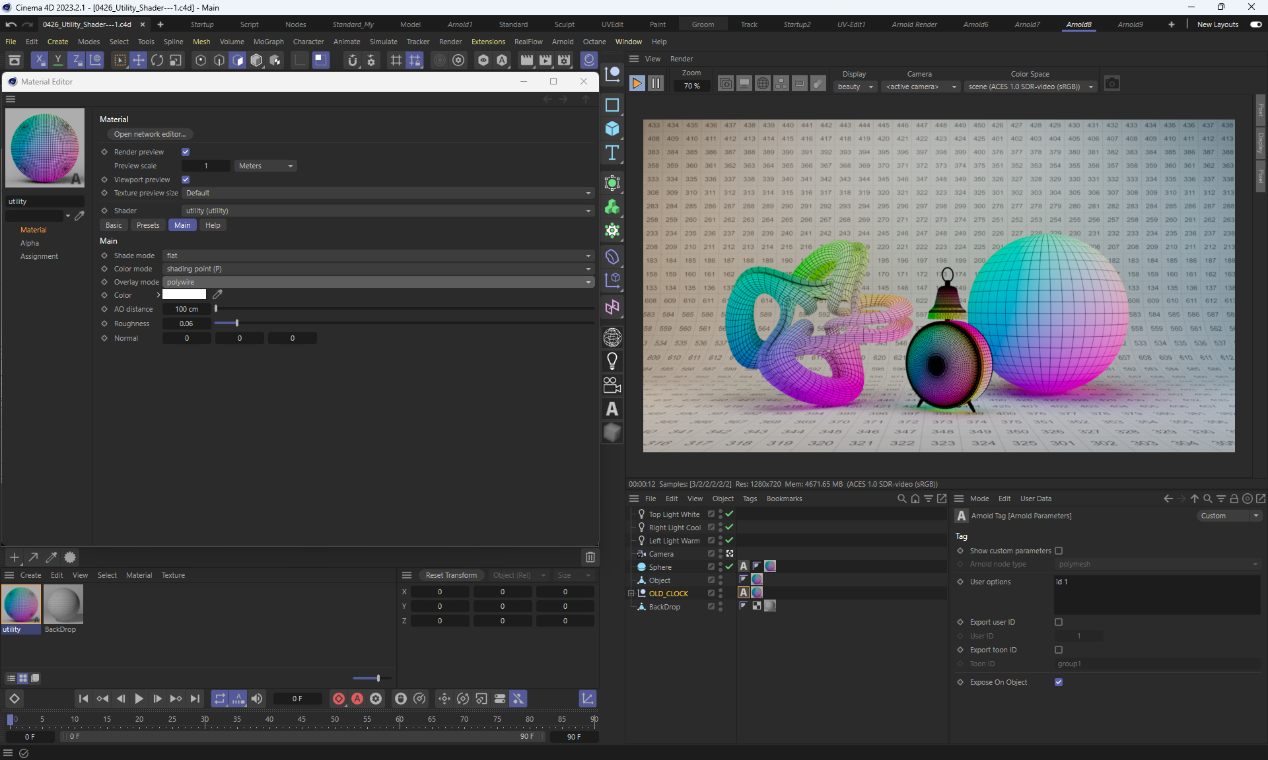The width and height of the screenshot is (1268, 760).
Task: Click the light bulb icon in sidebar
Action: [x=612, y=361]
